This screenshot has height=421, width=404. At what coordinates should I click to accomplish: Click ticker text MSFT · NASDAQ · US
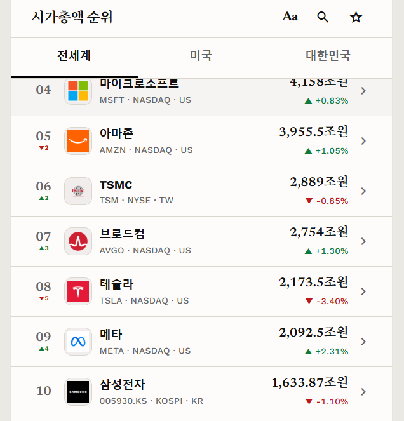click(145, 100)
